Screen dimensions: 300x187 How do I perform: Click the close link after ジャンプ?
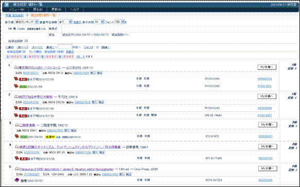[x=106, y=47]
